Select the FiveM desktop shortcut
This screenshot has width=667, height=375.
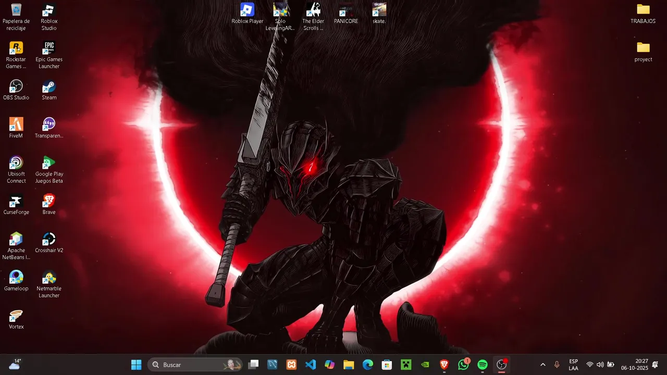pos(16,128)
